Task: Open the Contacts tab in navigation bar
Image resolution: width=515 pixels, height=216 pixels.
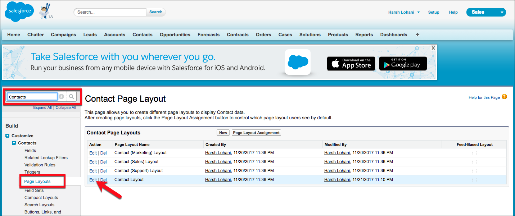Action: (x=143, y=35)
